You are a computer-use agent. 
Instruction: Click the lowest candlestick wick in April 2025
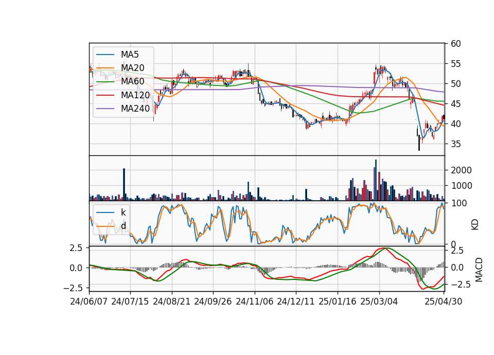coord(419,144)
